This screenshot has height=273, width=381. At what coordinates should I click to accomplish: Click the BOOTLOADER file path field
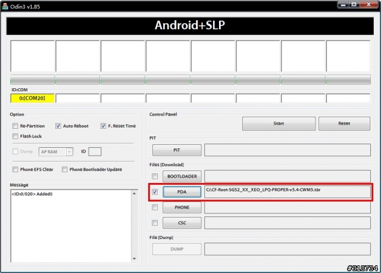click(288, 176)
